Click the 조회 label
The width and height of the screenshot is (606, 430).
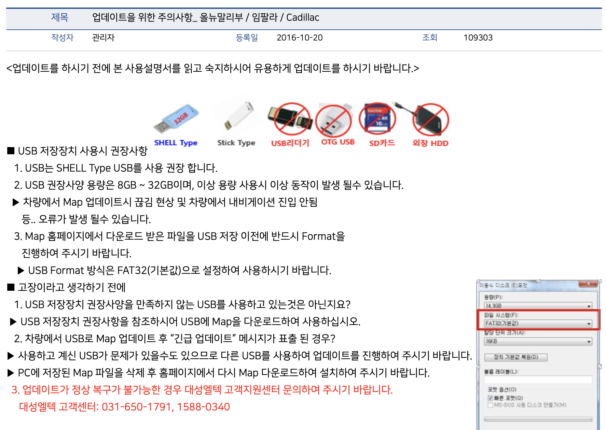tap(430, 38)
